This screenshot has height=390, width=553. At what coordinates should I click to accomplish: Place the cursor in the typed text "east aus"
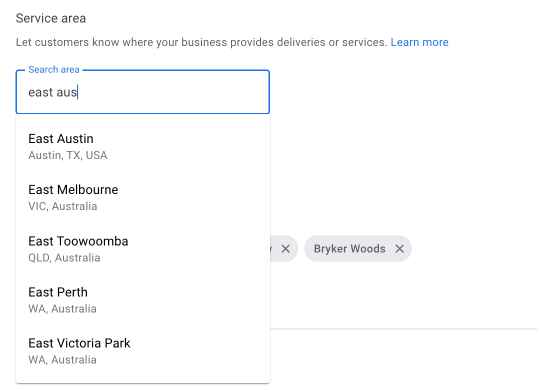click(x=52, y=92)
